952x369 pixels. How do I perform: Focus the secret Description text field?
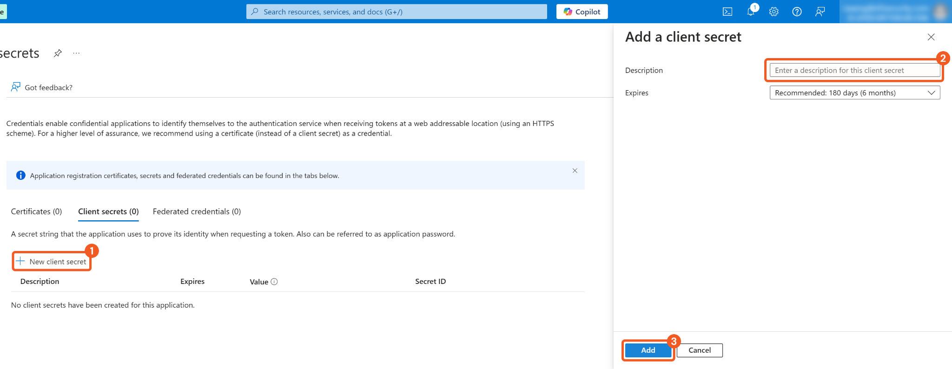coord(854,70)
